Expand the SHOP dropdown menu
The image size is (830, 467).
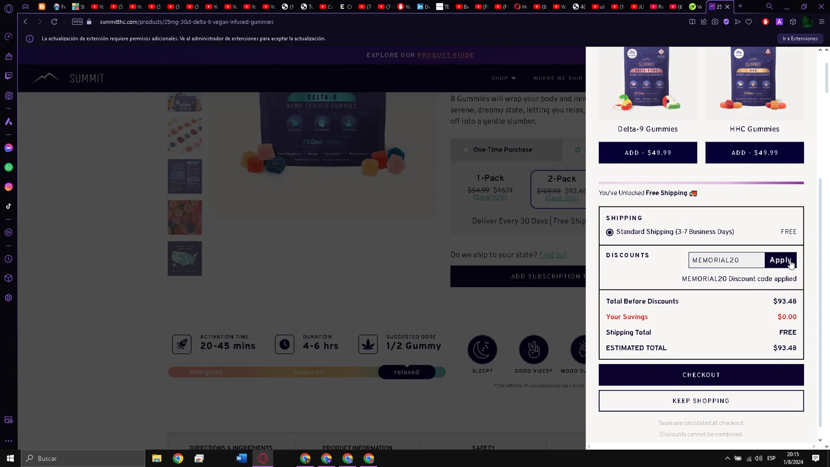(504, 78)
